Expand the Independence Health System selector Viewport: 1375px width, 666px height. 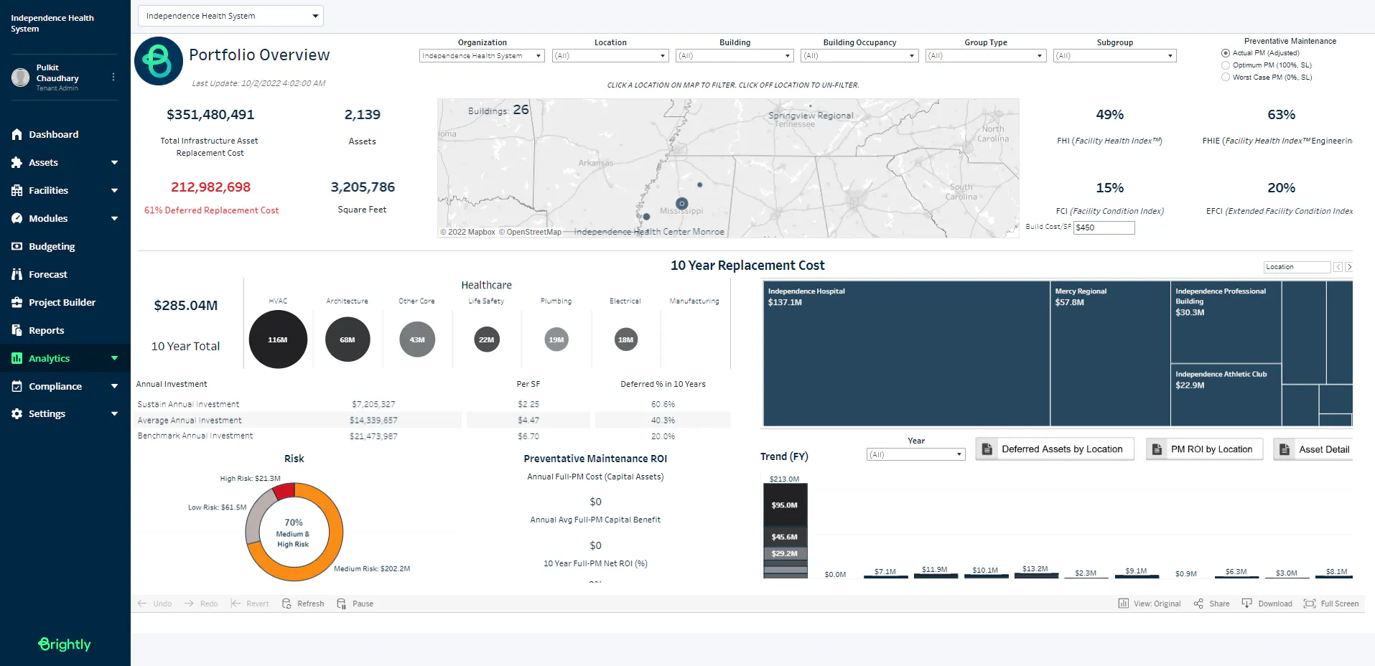230,16
